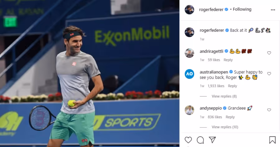
Task: Reply to the australianopen comment
Action: click(x=232, y=86)
